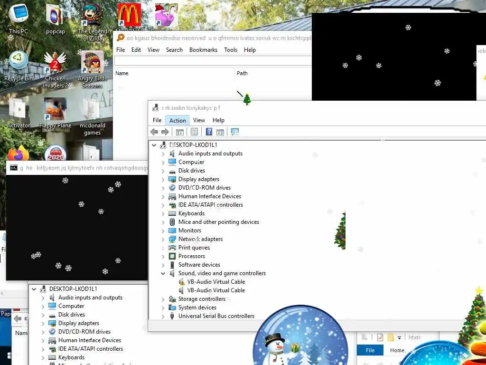The width and height of the screenshot is (486, 365).
Task: Select the 2020 badge desktop icon
Action: tap(55, 153)
